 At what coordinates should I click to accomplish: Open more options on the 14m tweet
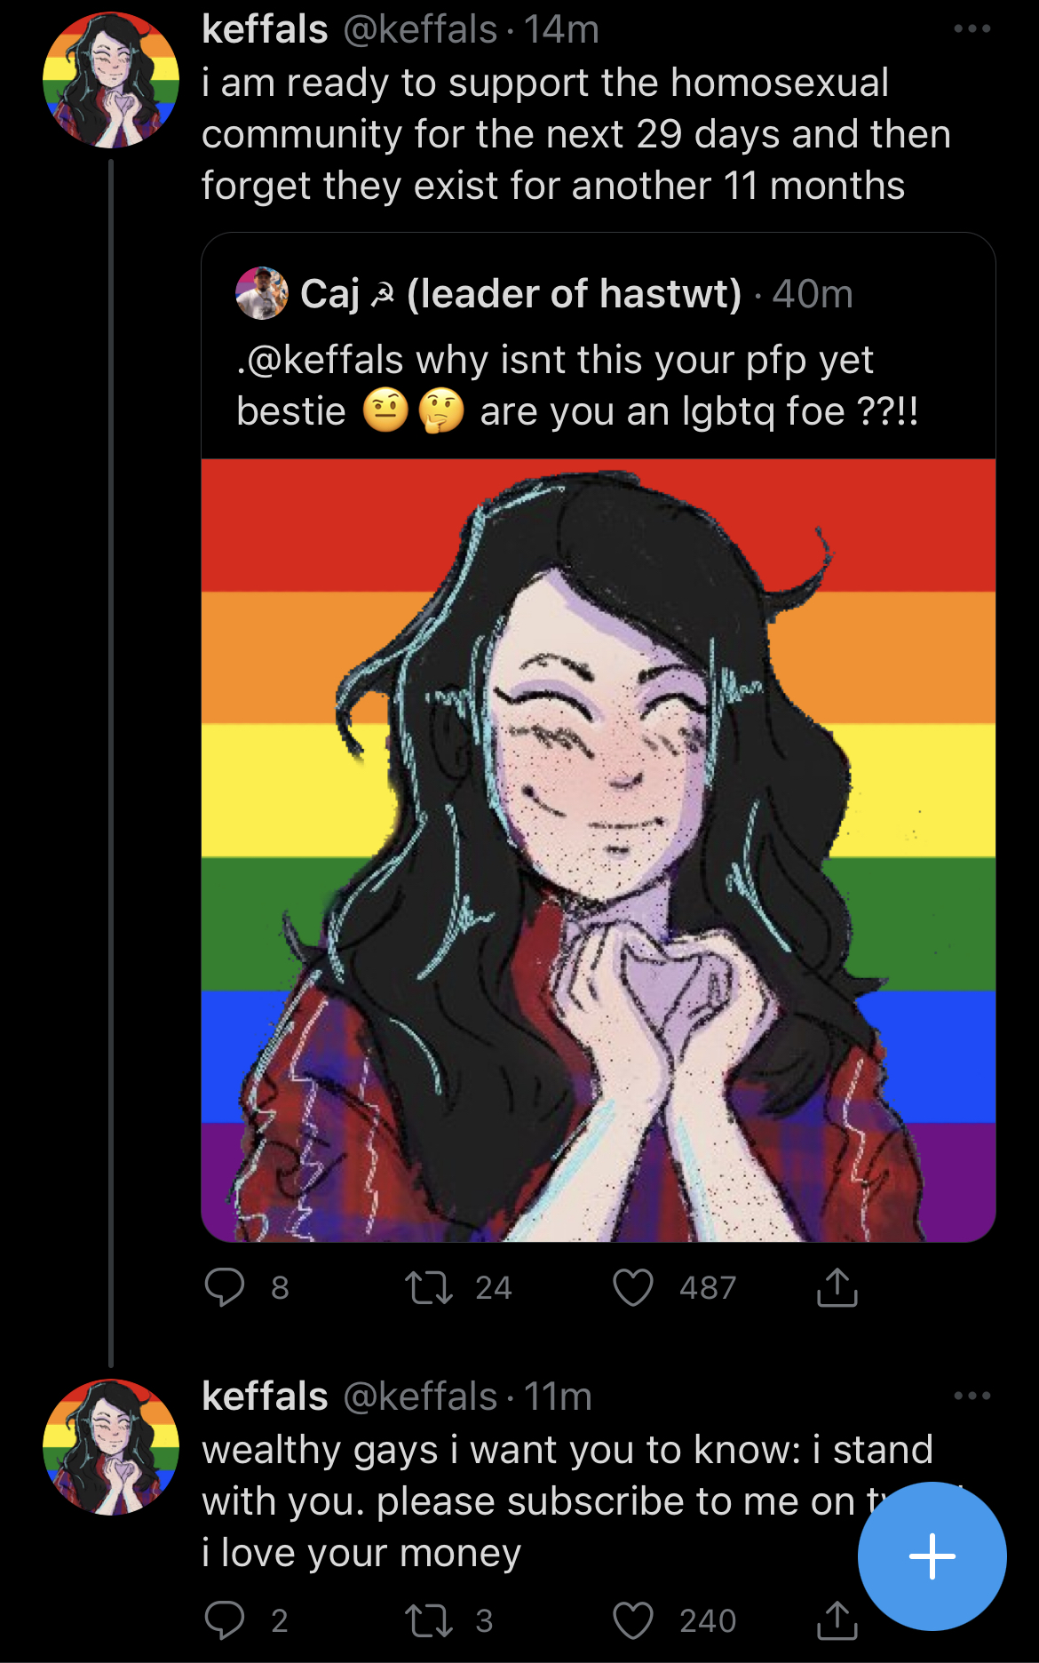coord(972,29)
